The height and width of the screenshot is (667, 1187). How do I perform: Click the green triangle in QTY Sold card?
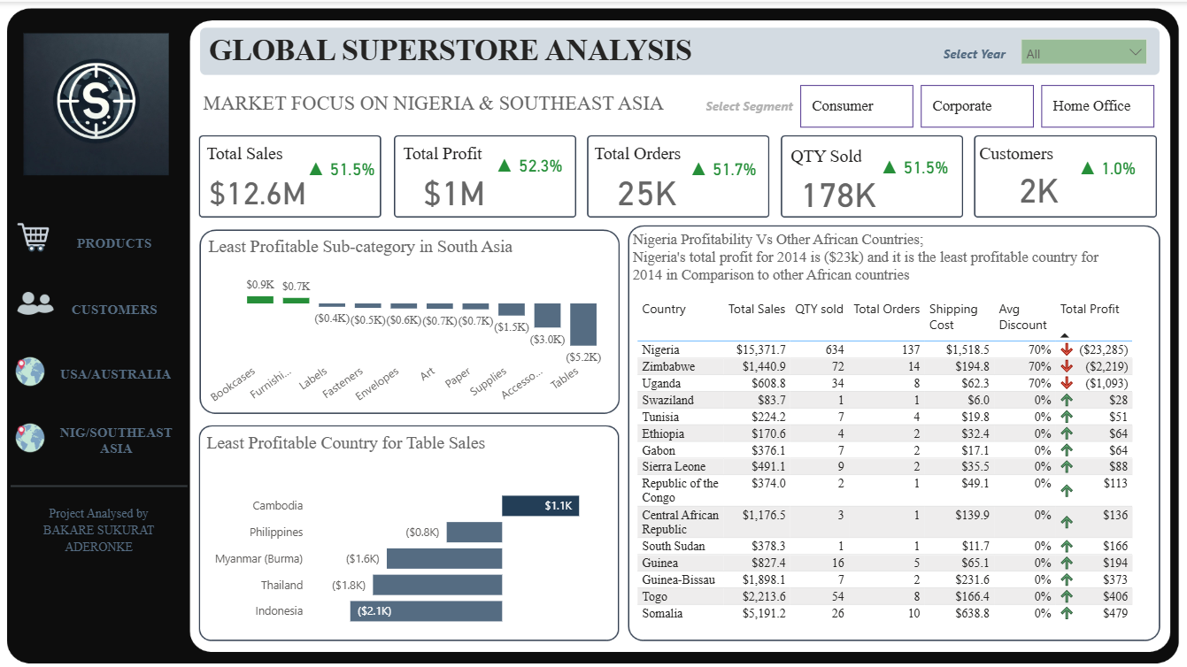(x=890, y=167)
